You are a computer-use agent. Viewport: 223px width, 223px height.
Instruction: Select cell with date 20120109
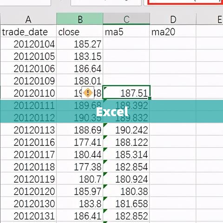28,80
